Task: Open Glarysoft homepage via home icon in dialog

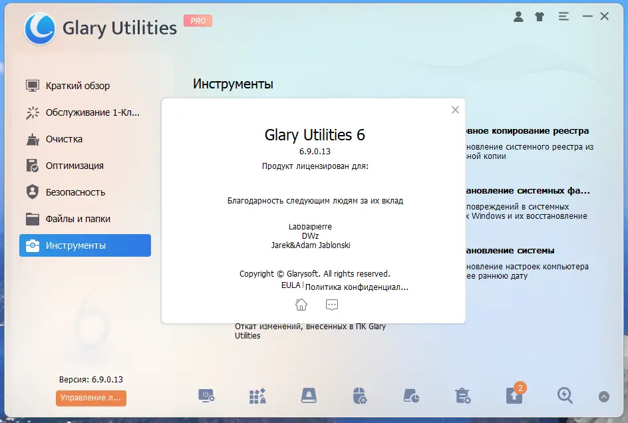Action: [301, 304]
